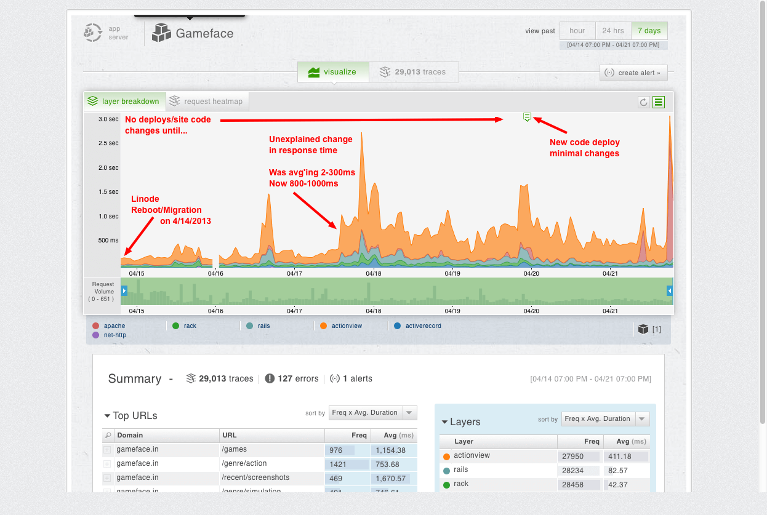Screen dimensions: 767x515
Task: Toggle the rack layer swatch in legend
Action: (176, 326)
